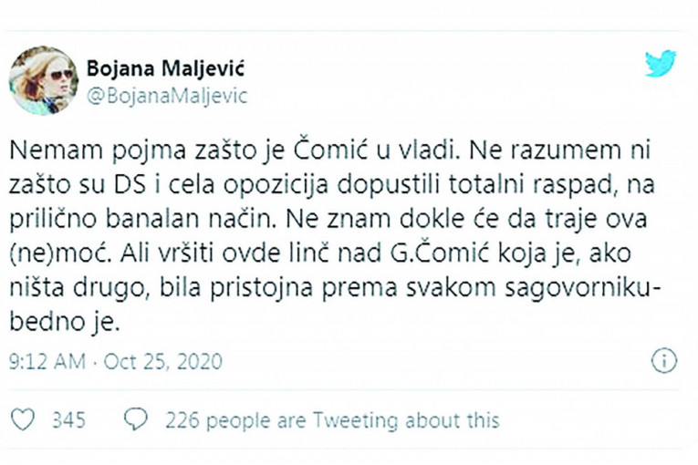698x465 pixels.
Task: Open the @BojanaMaljevic handle link
Action: 165,93
